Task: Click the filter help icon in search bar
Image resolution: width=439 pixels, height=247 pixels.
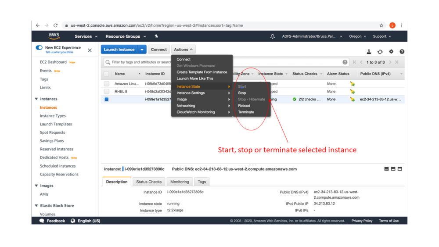Action: (345, 62)
